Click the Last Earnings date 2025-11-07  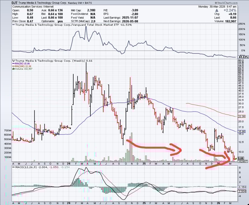(x=130, y=18)
